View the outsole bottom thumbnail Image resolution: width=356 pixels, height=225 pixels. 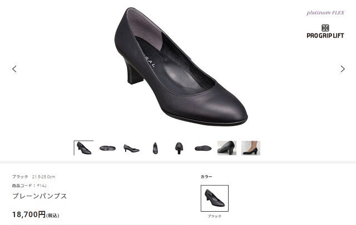pyautogui.click(x=203, y=148)
